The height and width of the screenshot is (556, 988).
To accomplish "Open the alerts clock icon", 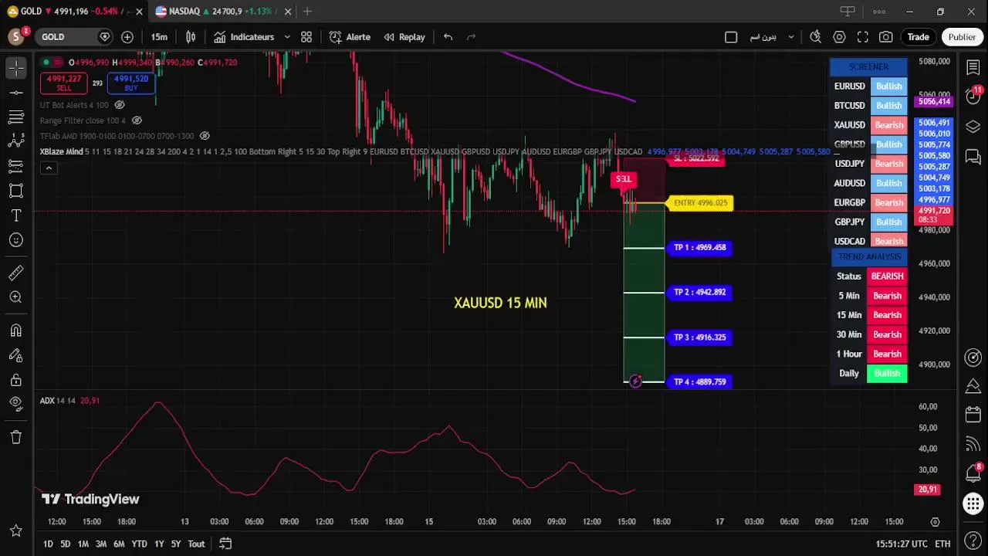I will pyautogui.click(x=973, y=97).
